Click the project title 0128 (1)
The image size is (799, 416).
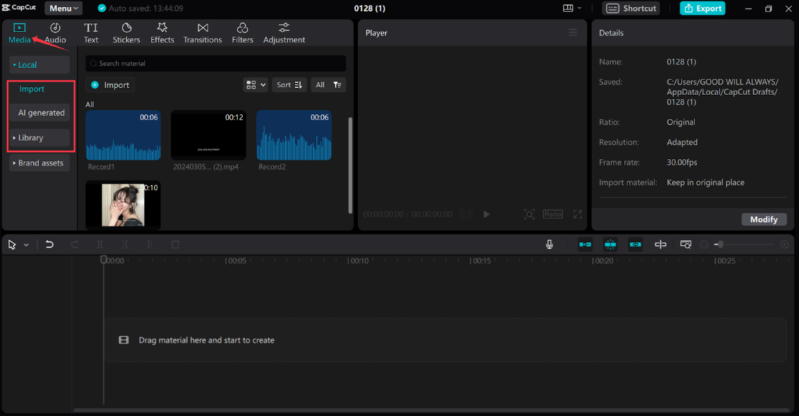point(370,8)
